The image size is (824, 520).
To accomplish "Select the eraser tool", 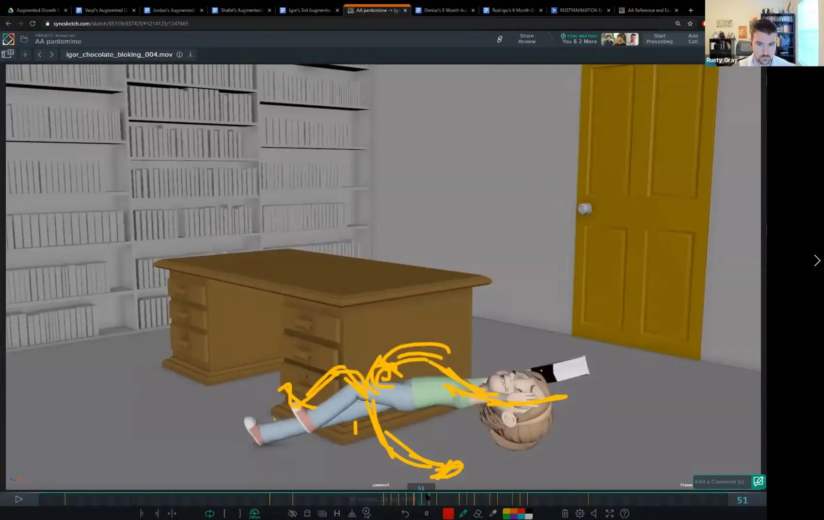I will [478, 513].
